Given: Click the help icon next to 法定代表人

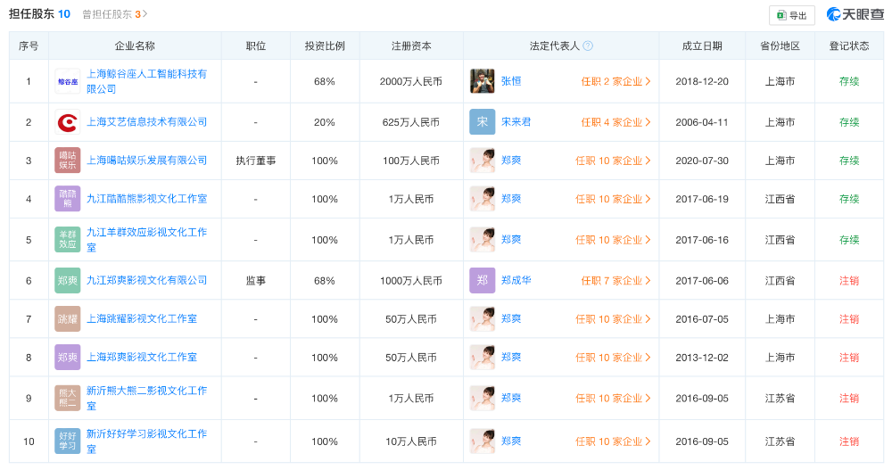Looking at the screenshot, I should (588, 46).
